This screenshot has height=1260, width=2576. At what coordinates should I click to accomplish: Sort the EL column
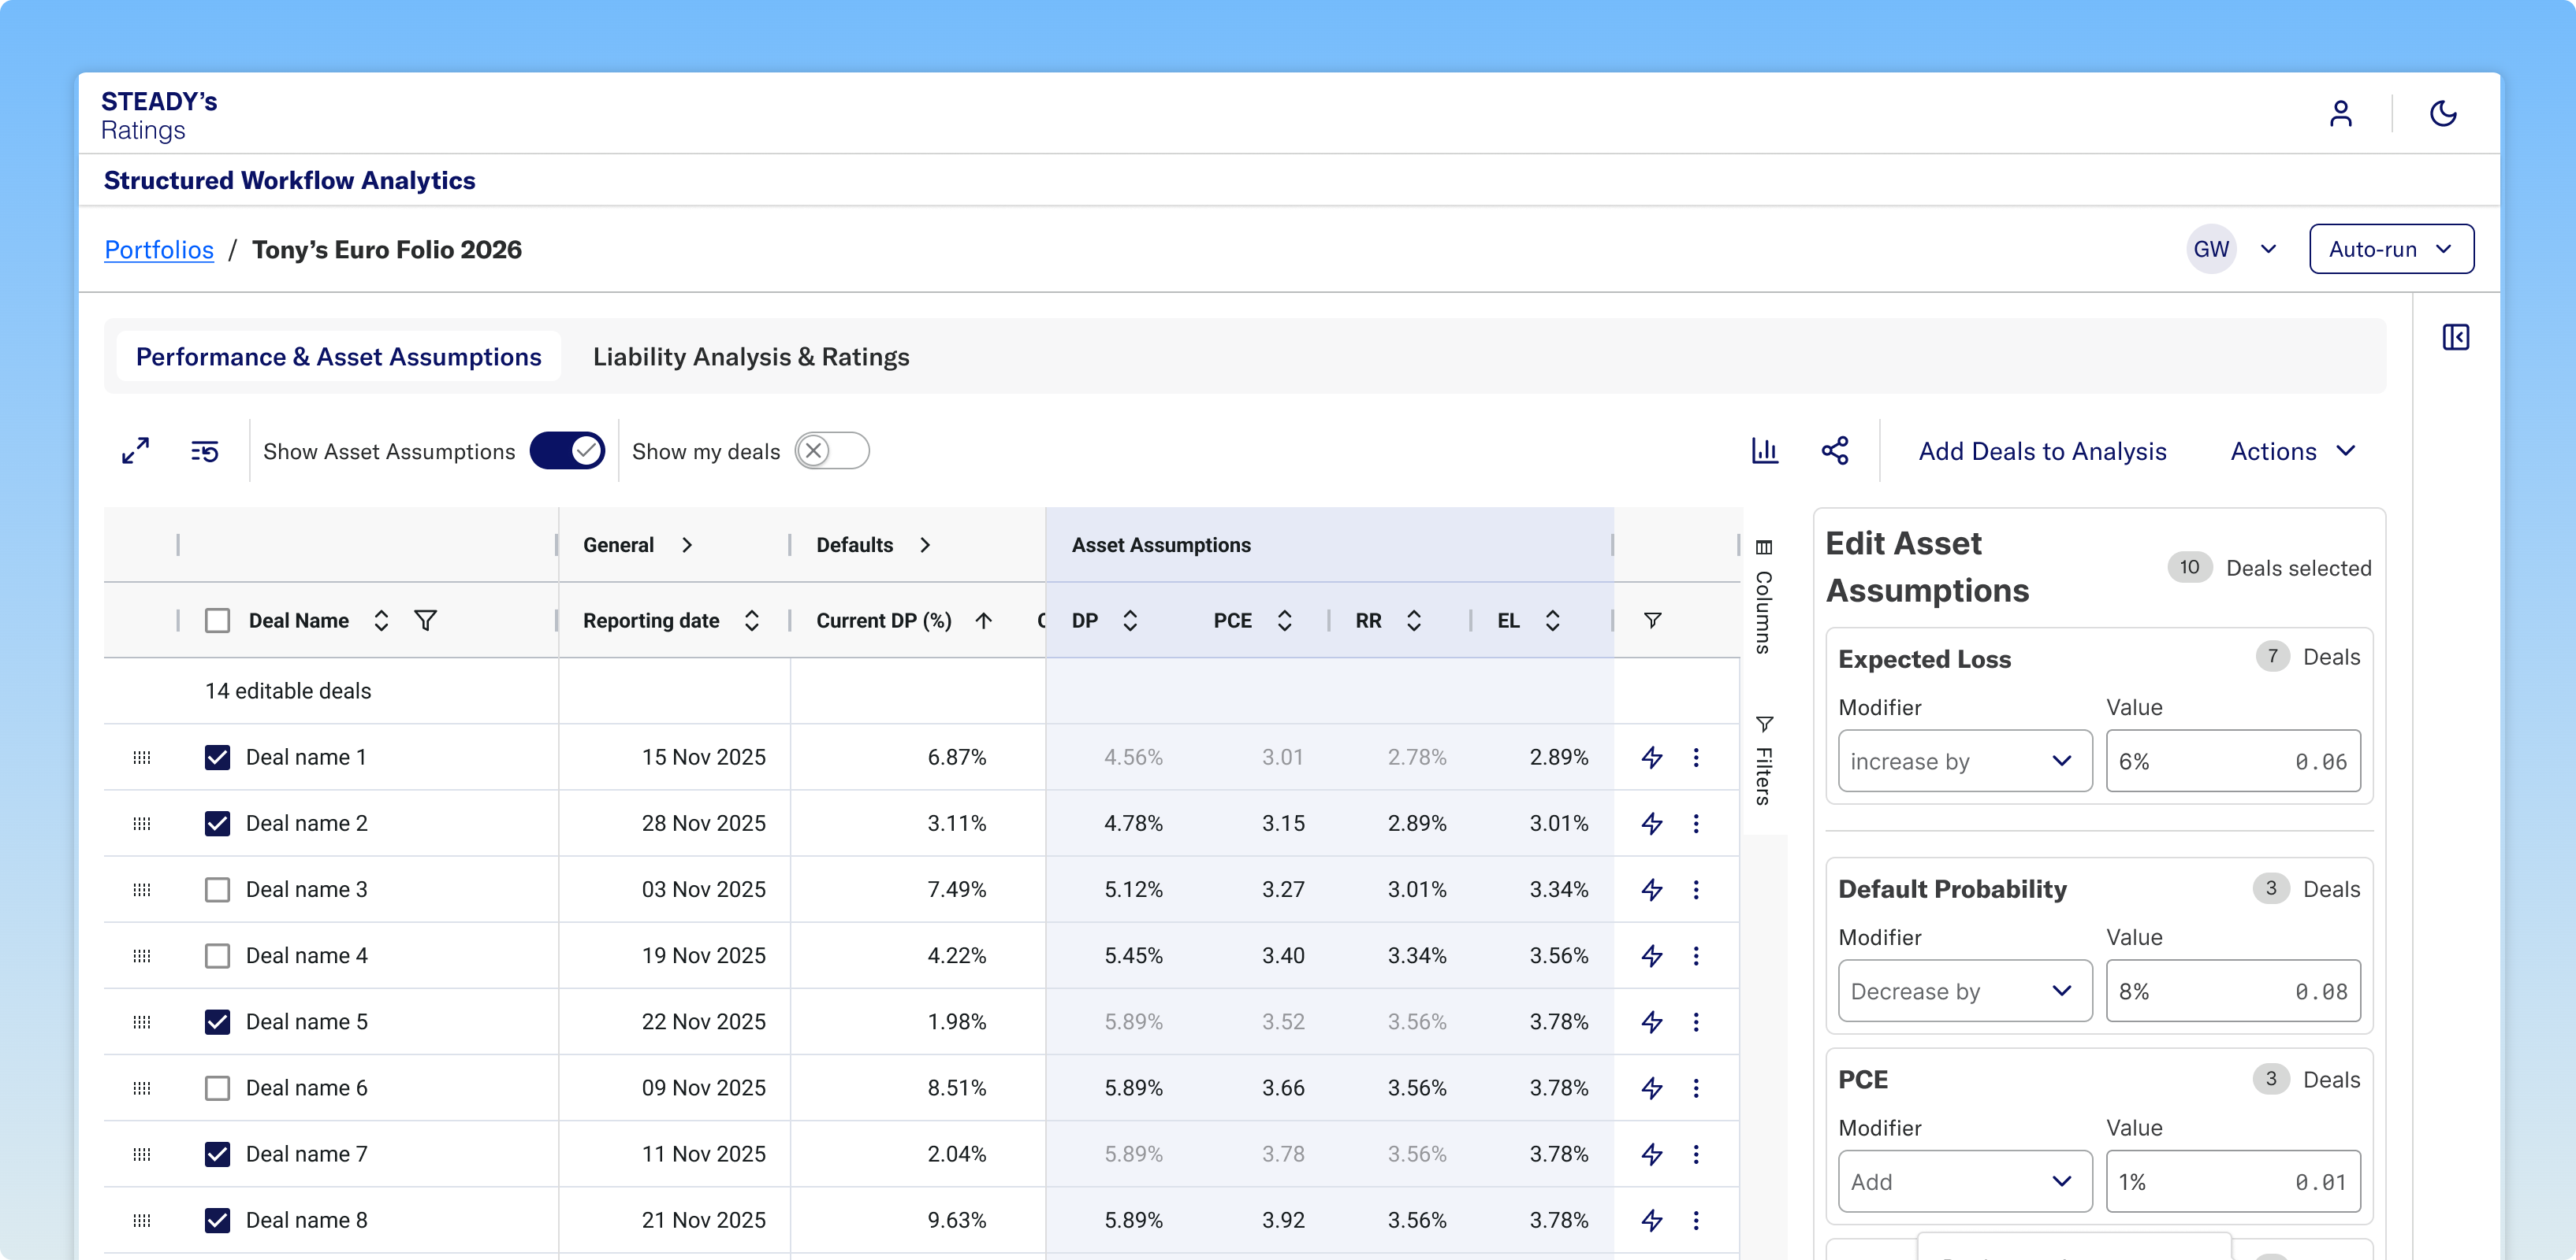coord(1552,621)
